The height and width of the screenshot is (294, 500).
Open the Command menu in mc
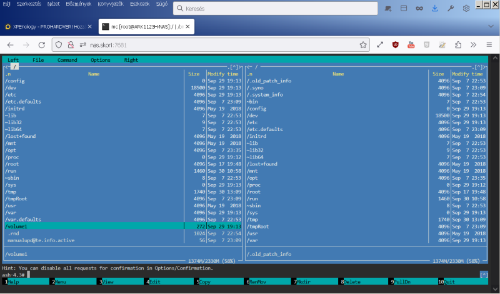67,60
